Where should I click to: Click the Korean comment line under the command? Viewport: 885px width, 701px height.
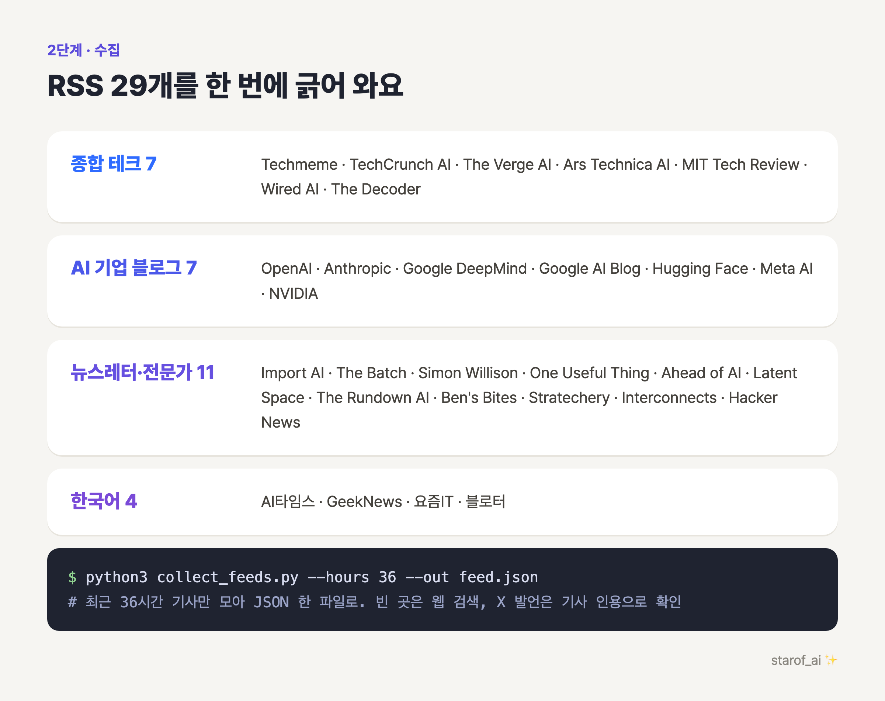[374, 602]
